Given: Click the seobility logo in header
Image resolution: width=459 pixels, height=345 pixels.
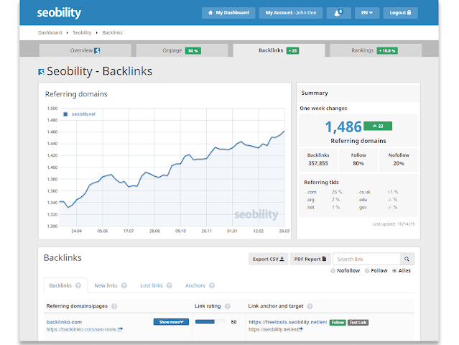Looking at the screenshot, I should (59, 13).
